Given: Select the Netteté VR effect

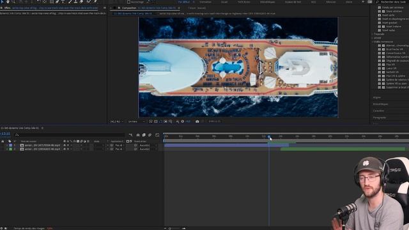Looking at the screenshot, I should (392, 72).
